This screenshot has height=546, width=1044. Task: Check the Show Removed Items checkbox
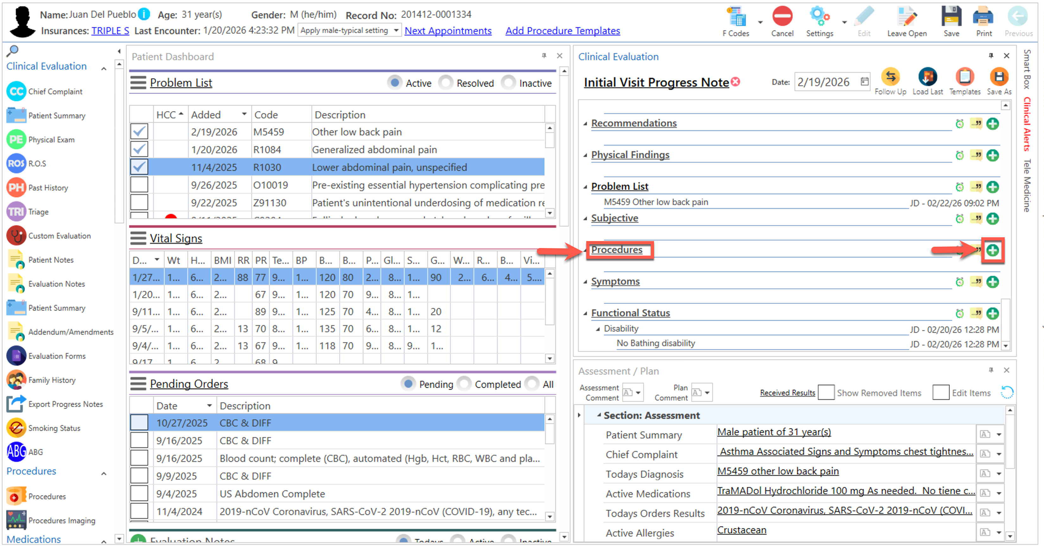826,393
